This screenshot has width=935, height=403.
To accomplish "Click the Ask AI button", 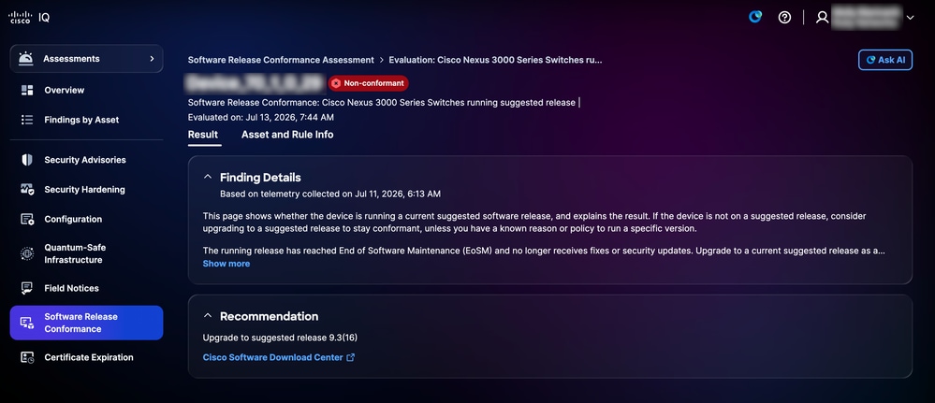I will pyautogui.click(x=884, y=60).
